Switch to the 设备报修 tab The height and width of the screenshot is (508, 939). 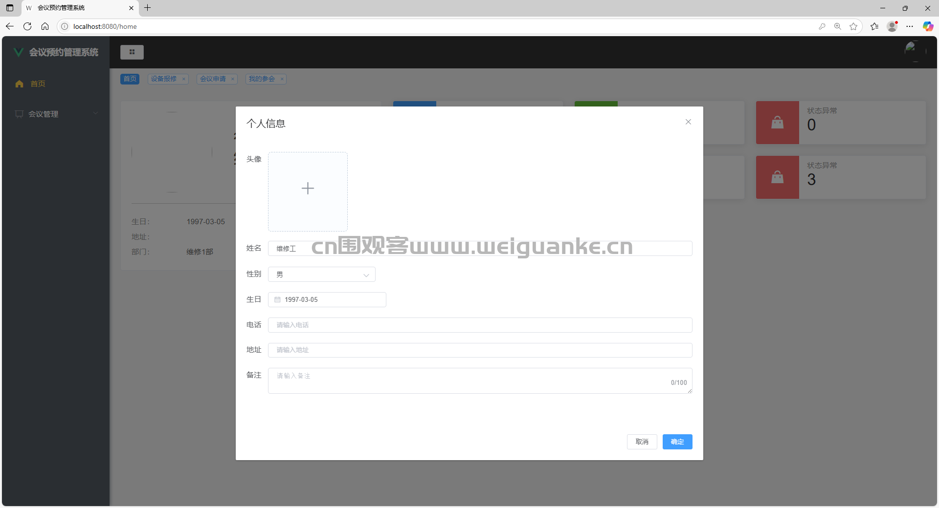point(163,79)
